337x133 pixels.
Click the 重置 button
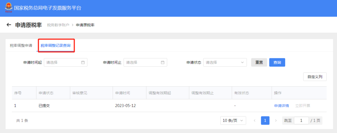point(259,62)
